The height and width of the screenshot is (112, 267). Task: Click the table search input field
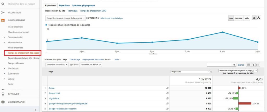tap(220, 65)
